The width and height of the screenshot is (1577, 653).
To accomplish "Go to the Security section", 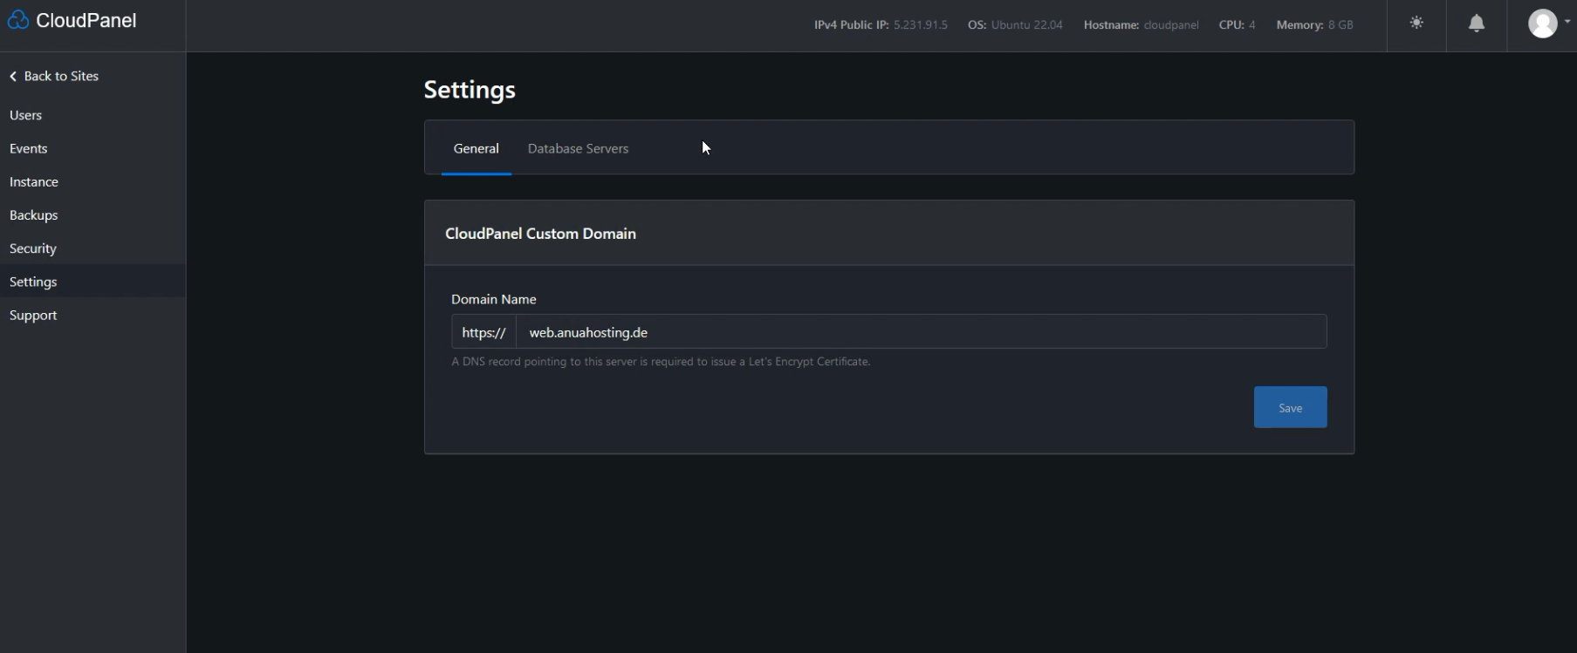I will click(33, 248).
